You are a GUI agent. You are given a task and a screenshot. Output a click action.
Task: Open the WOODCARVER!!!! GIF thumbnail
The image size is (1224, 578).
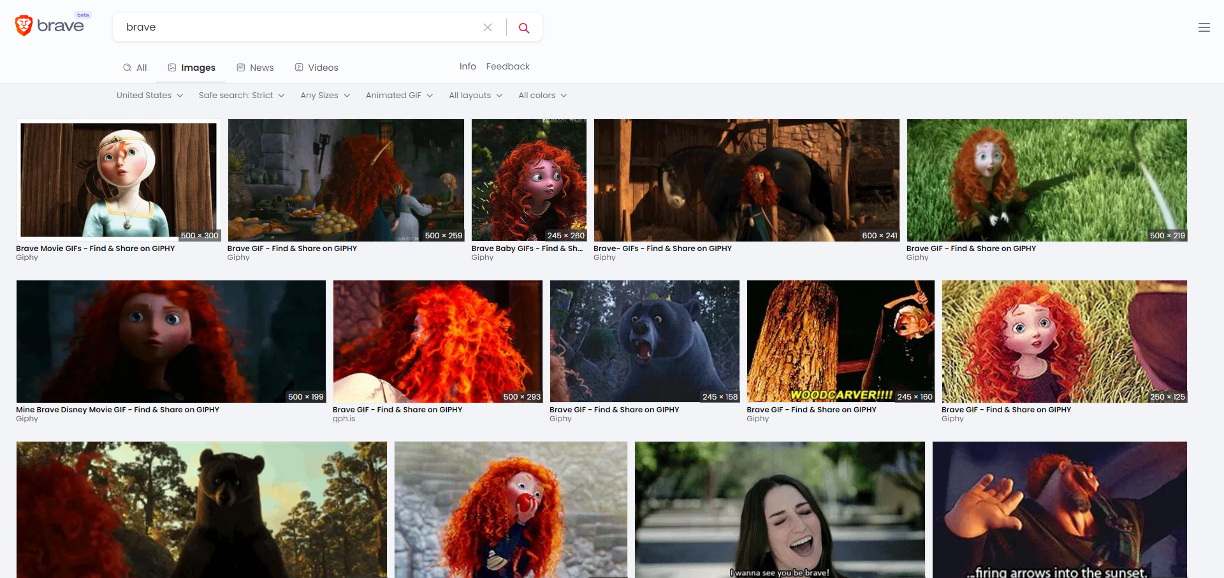click(x=841, y=342)
